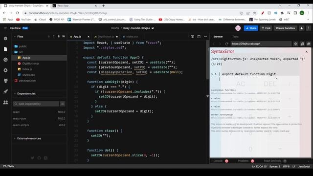Open package.json in the file tree

click(27, 81)
